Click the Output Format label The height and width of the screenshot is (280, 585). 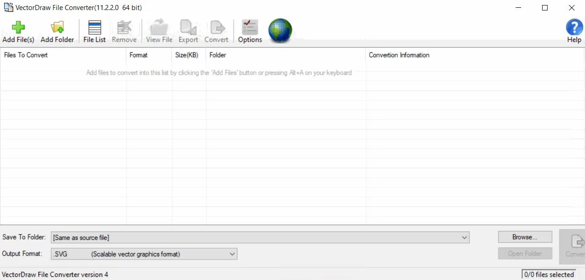click(x=22, y=254)
